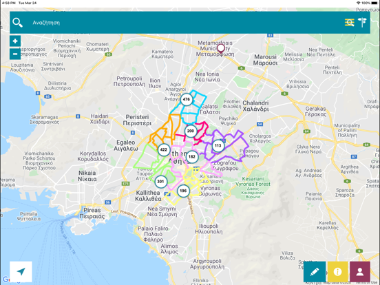
Task: Tap the search magnifier icon
Action: 17,23
